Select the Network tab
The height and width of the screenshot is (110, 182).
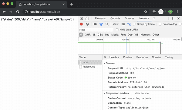[144, 18]
